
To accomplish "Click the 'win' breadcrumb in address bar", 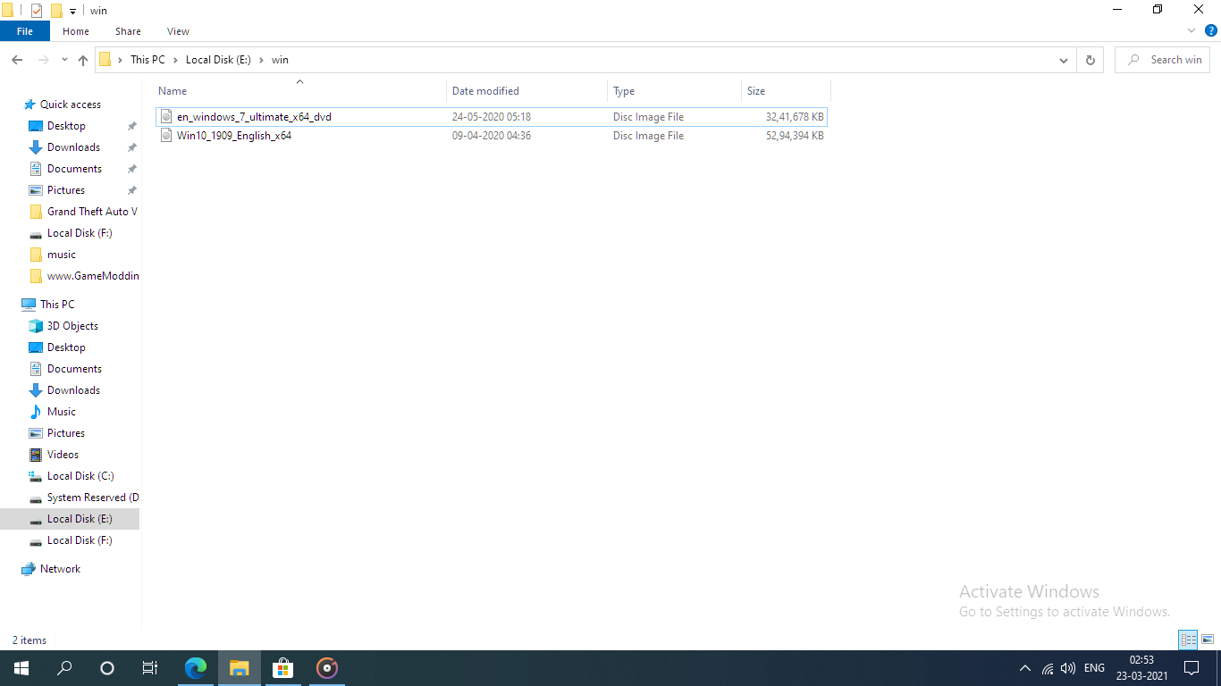I will tap(280, 60).
